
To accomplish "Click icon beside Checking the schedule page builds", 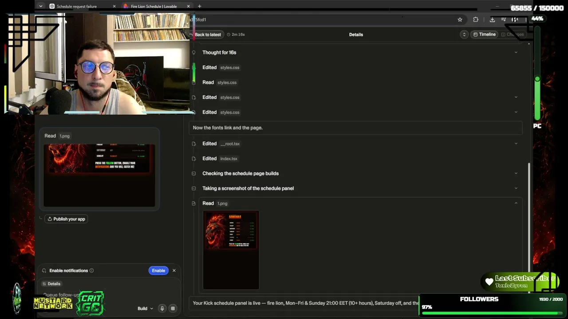I will pos(193,174).
